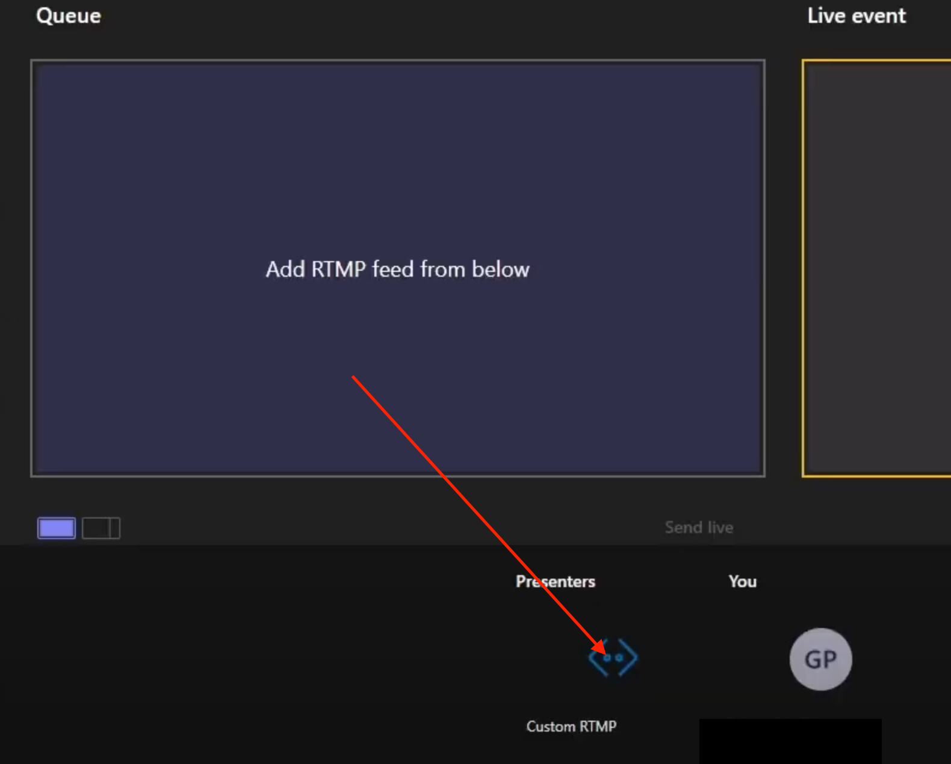Click the Presenters heading

tap(556, 582)
